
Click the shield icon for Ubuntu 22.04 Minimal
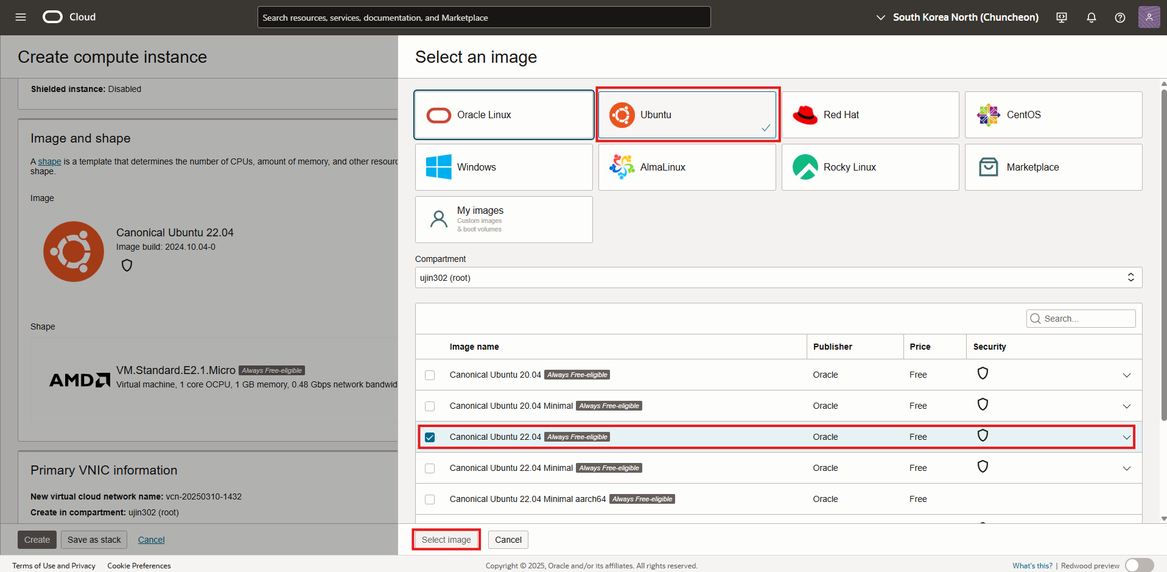pyautogui.click(x=983, y=467)
